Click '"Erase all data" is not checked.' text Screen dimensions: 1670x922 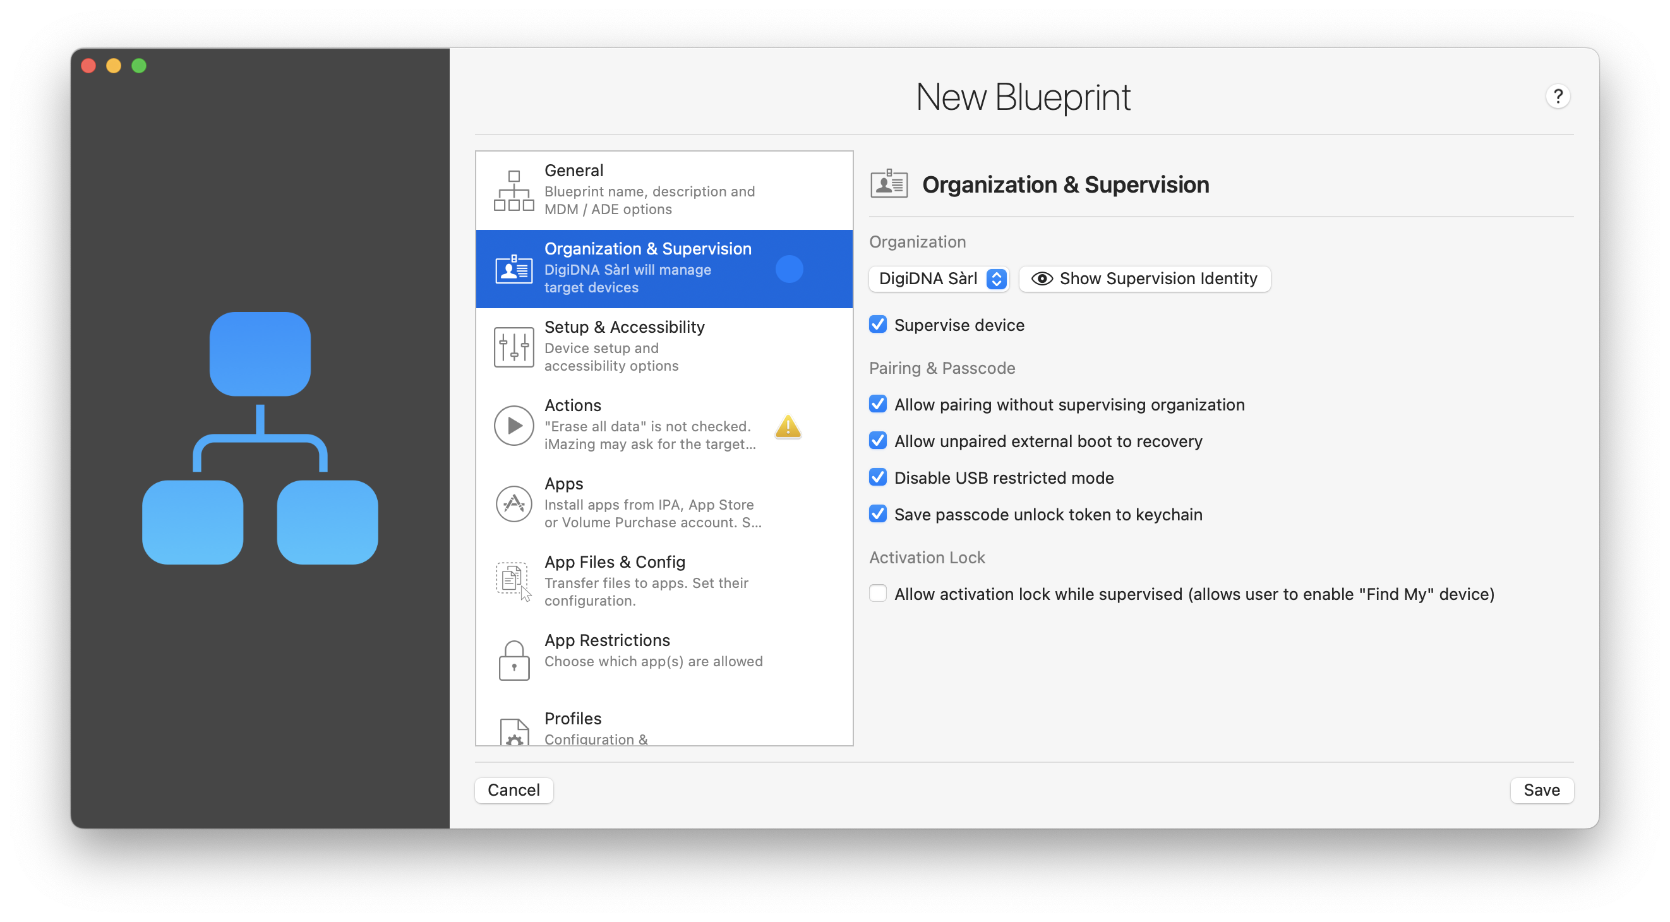point(647,426)
